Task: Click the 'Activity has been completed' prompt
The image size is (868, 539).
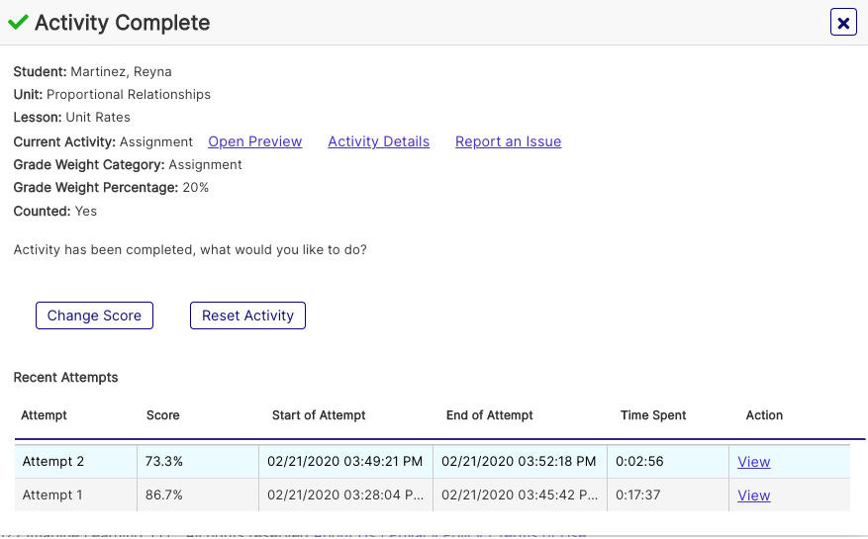Action: coord(190,250)
